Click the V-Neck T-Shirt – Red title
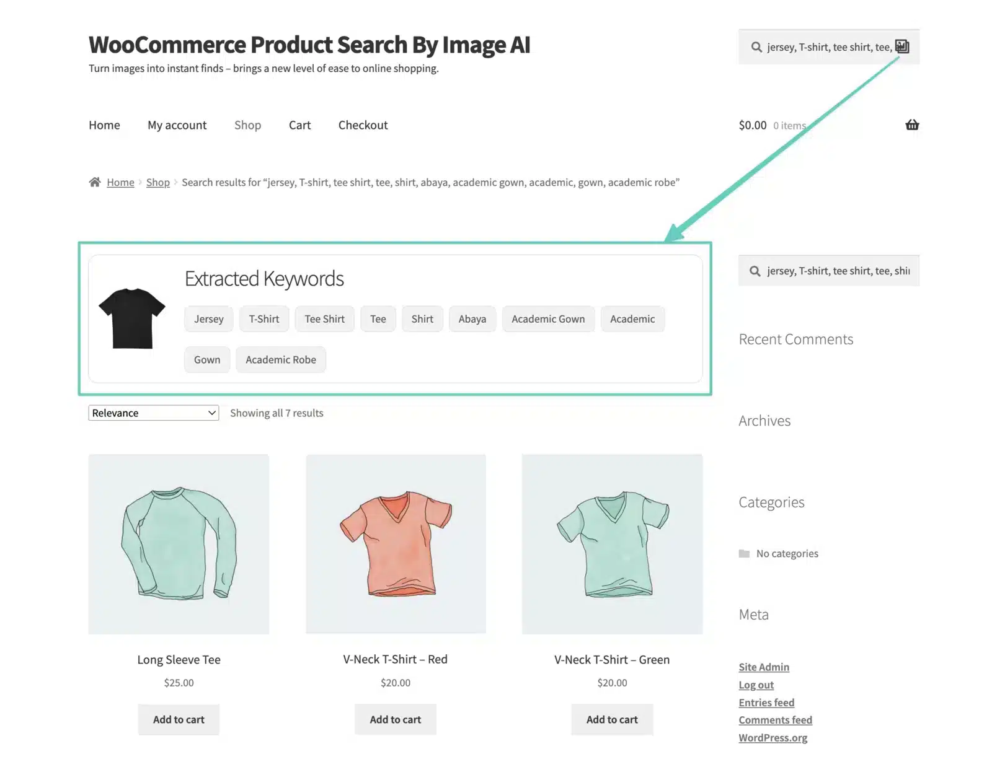This screenshot has height=767, width=992. point(396,660)
